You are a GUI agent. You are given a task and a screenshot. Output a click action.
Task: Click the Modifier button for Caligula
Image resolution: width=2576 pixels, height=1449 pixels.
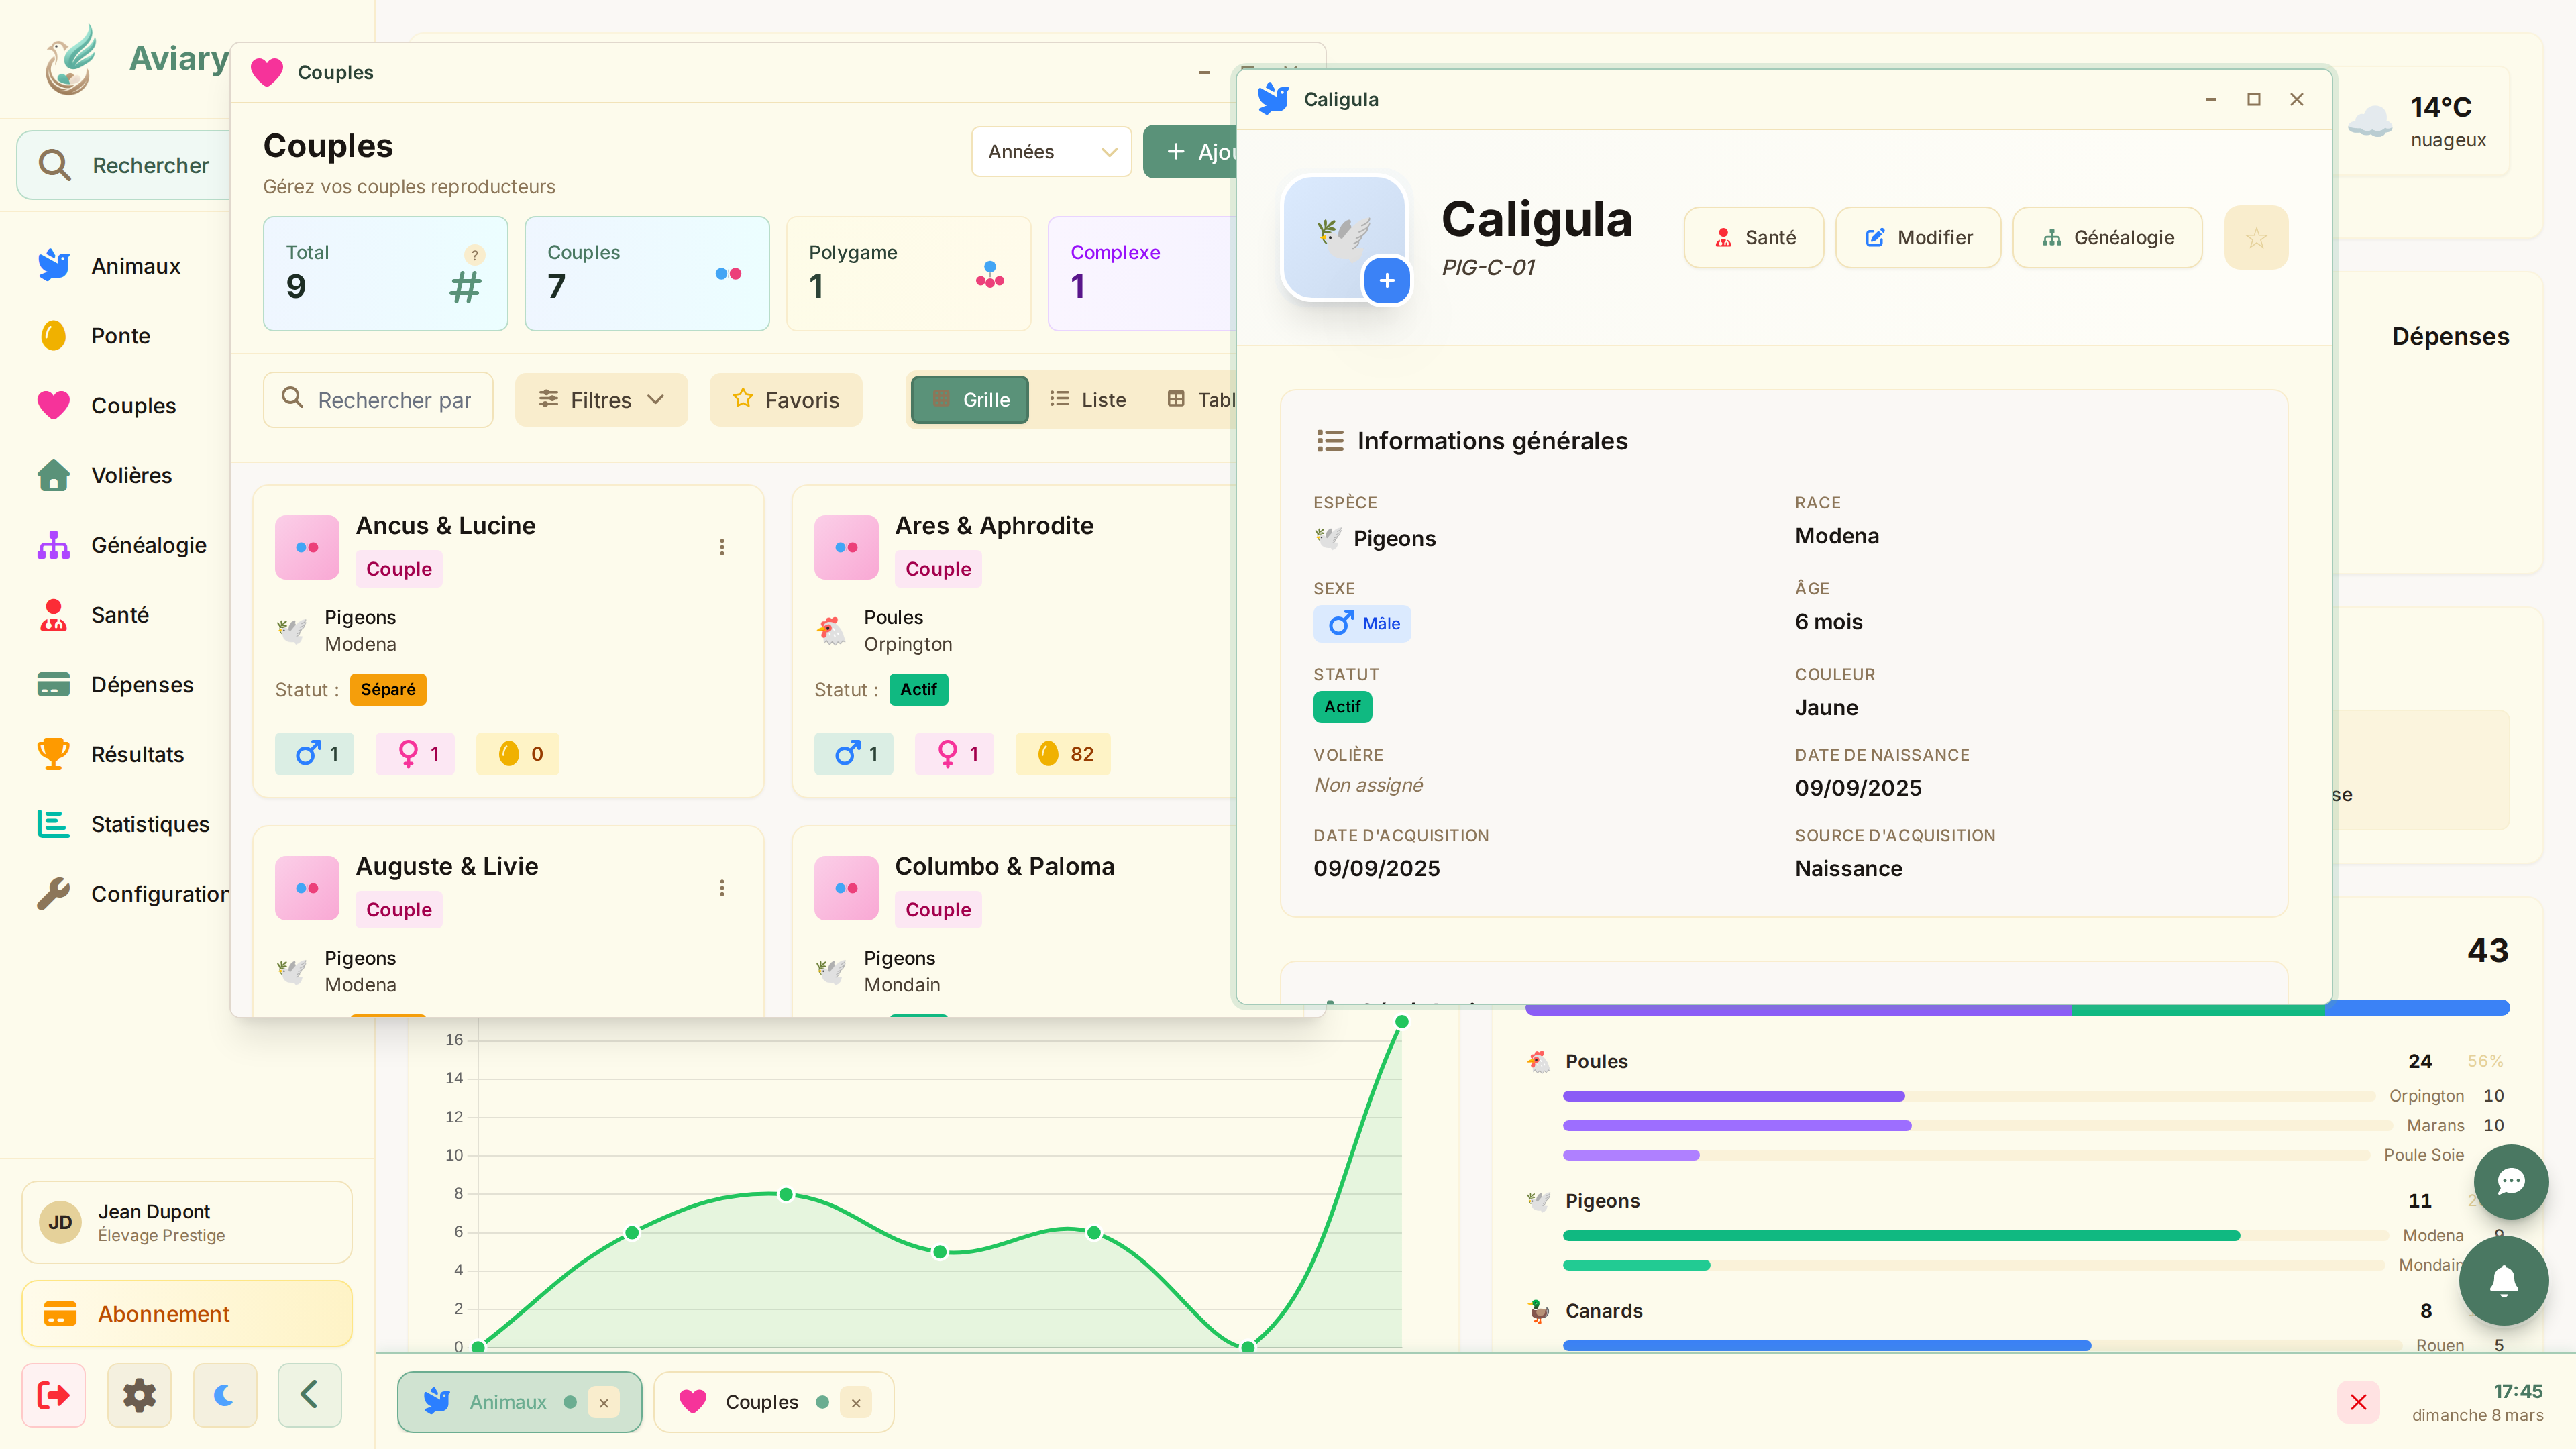(x=1918, y=238)
